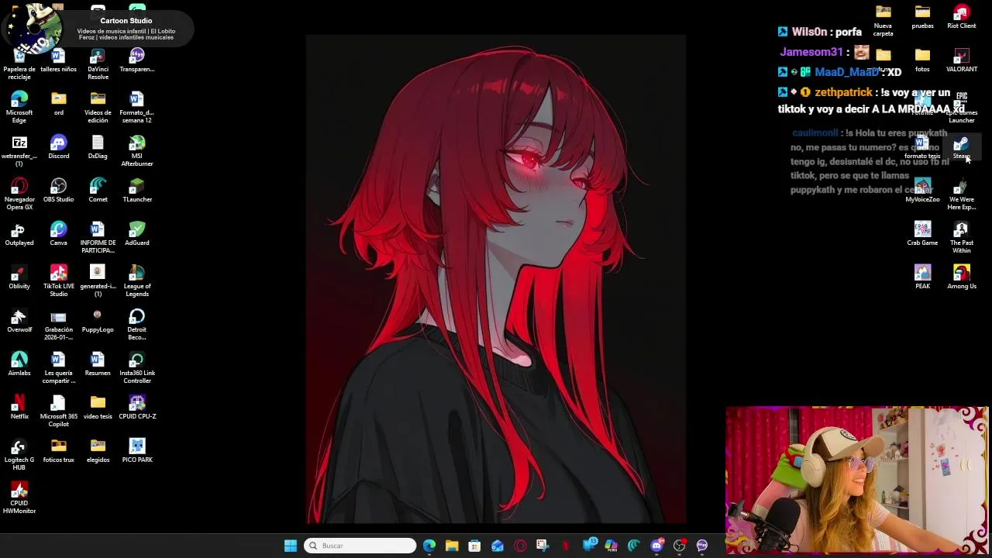
Task: Open Snipping Tool from the taskbar
Action: pos(542,546)
